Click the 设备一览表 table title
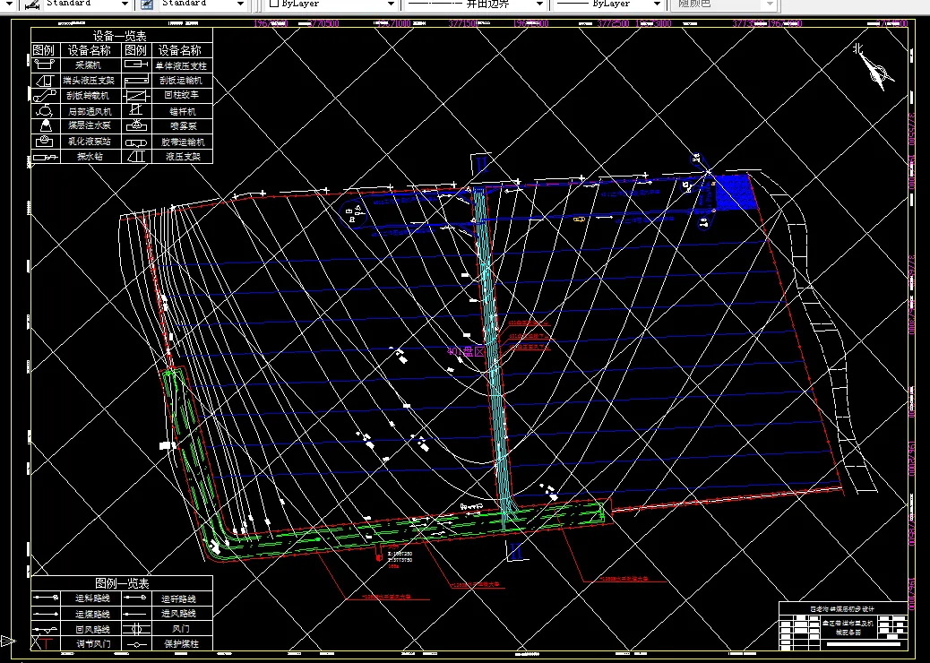The width and height of the screenshot is (930, 663). (x=120, y=36)
